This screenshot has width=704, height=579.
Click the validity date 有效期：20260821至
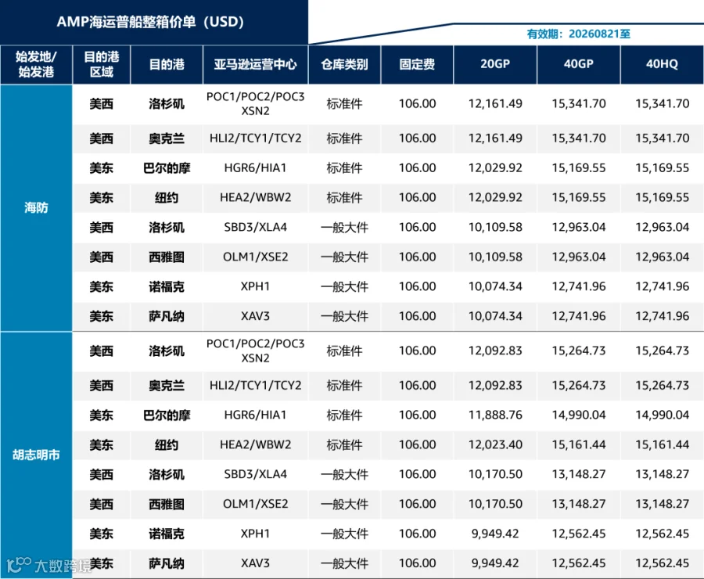tap(579, 34)
